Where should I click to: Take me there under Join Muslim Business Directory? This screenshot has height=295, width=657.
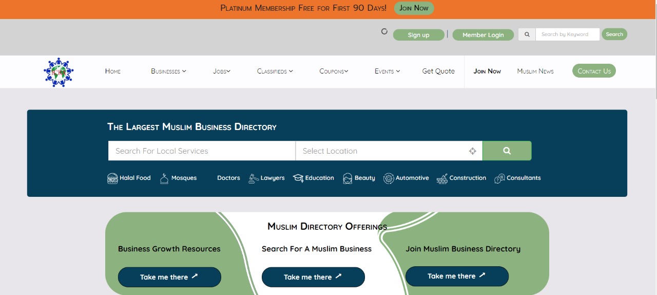point(457,276)
